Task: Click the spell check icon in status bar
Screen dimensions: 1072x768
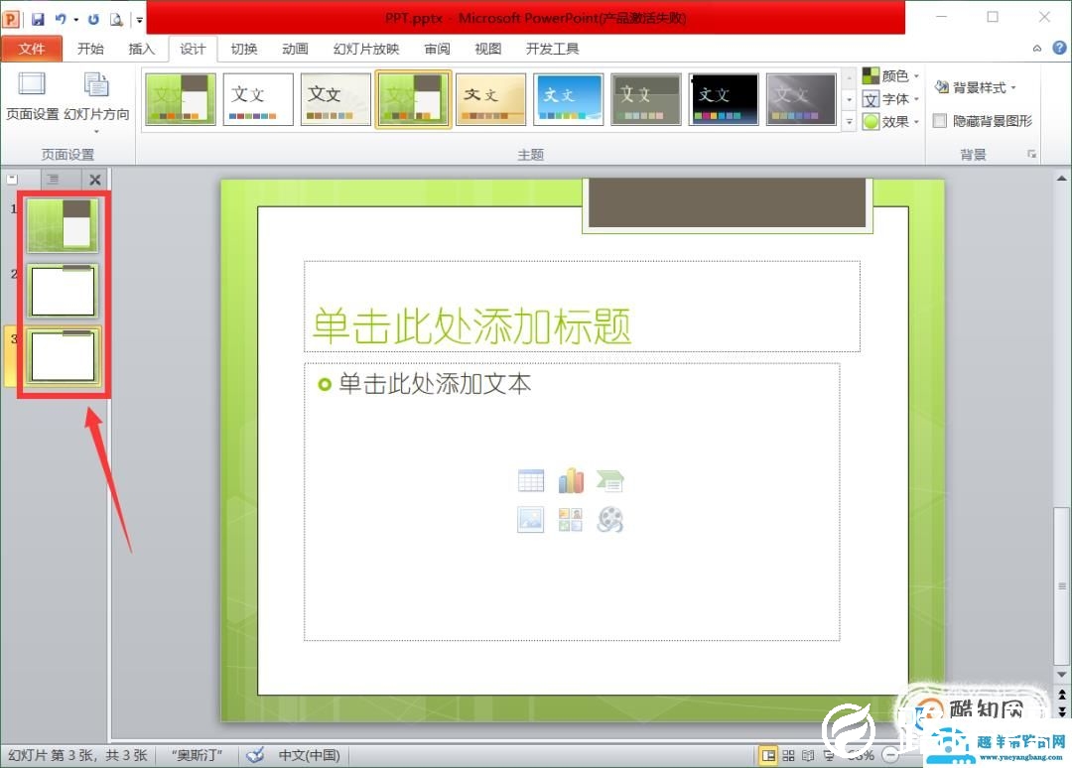Action: pos(255,755)
